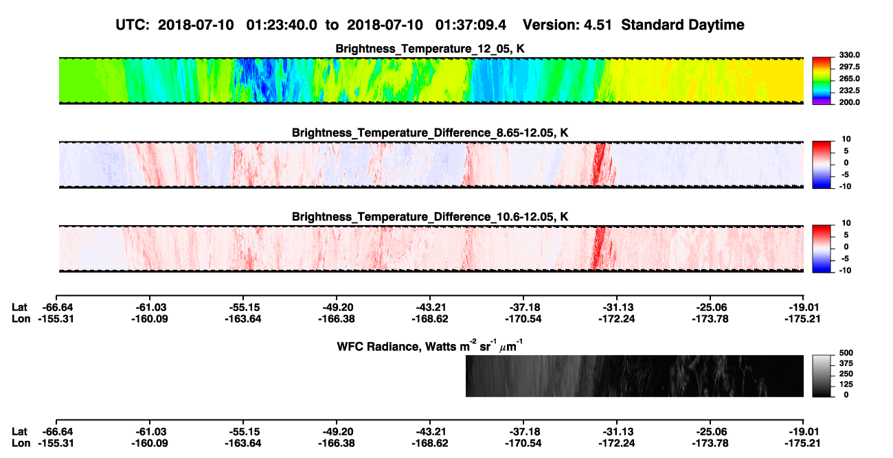Click the Lon label of the axis below the temperature panels
Image resolution: width=893 pixels, height=458 pixels.
tap(21, 319)
